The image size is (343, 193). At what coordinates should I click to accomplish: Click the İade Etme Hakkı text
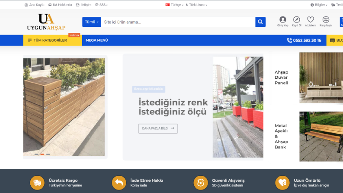[147, 180]
